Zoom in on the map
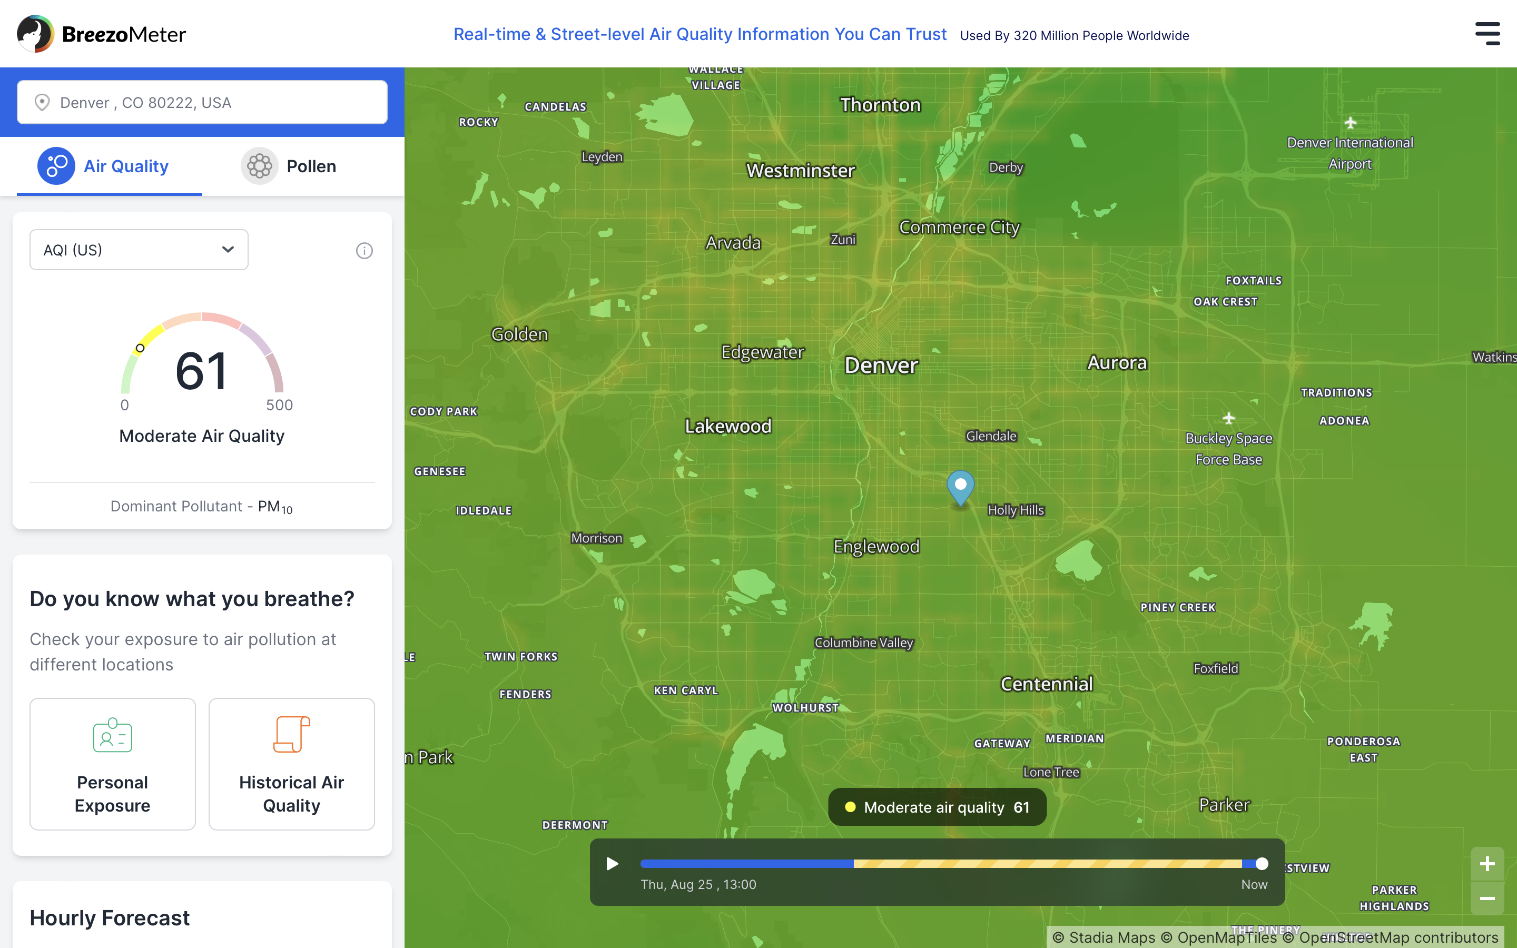The image size is (1517, 948). 1486,864
